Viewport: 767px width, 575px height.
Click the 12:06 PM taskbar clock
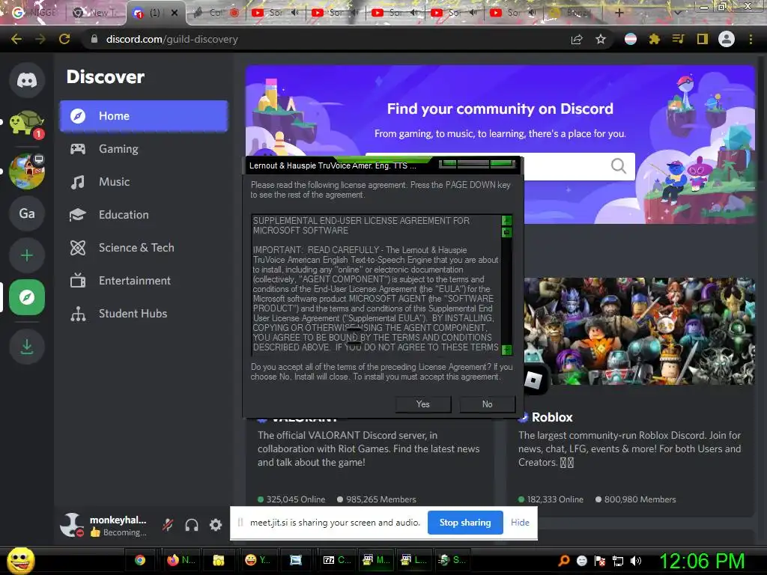(703, 561)
